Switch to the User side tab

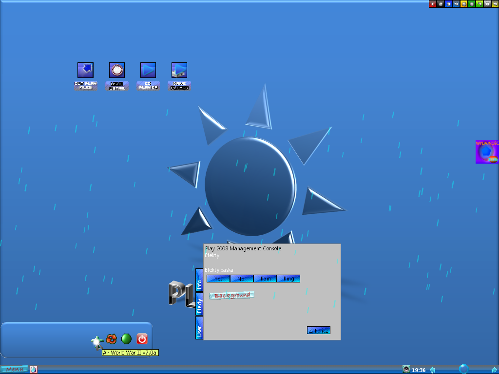pyautogui.click(x=199, y=328)
